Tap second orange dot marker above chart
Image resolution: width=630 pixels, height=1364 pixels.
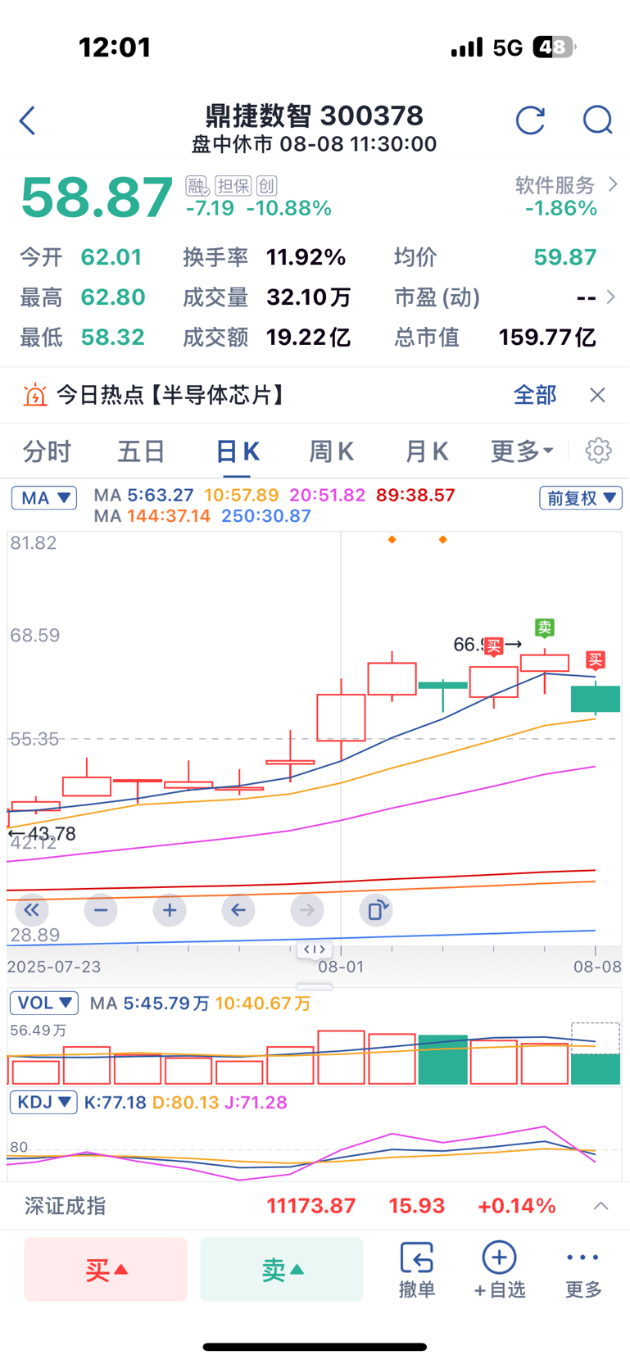click(x=443, y=540)
